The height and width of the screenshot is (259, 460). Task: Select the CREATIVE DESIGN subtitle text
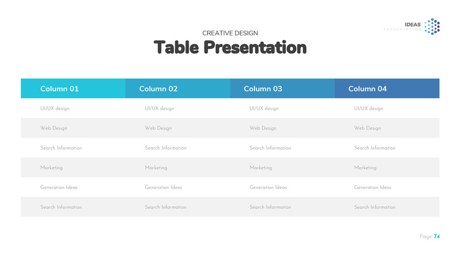coord(230,33)
